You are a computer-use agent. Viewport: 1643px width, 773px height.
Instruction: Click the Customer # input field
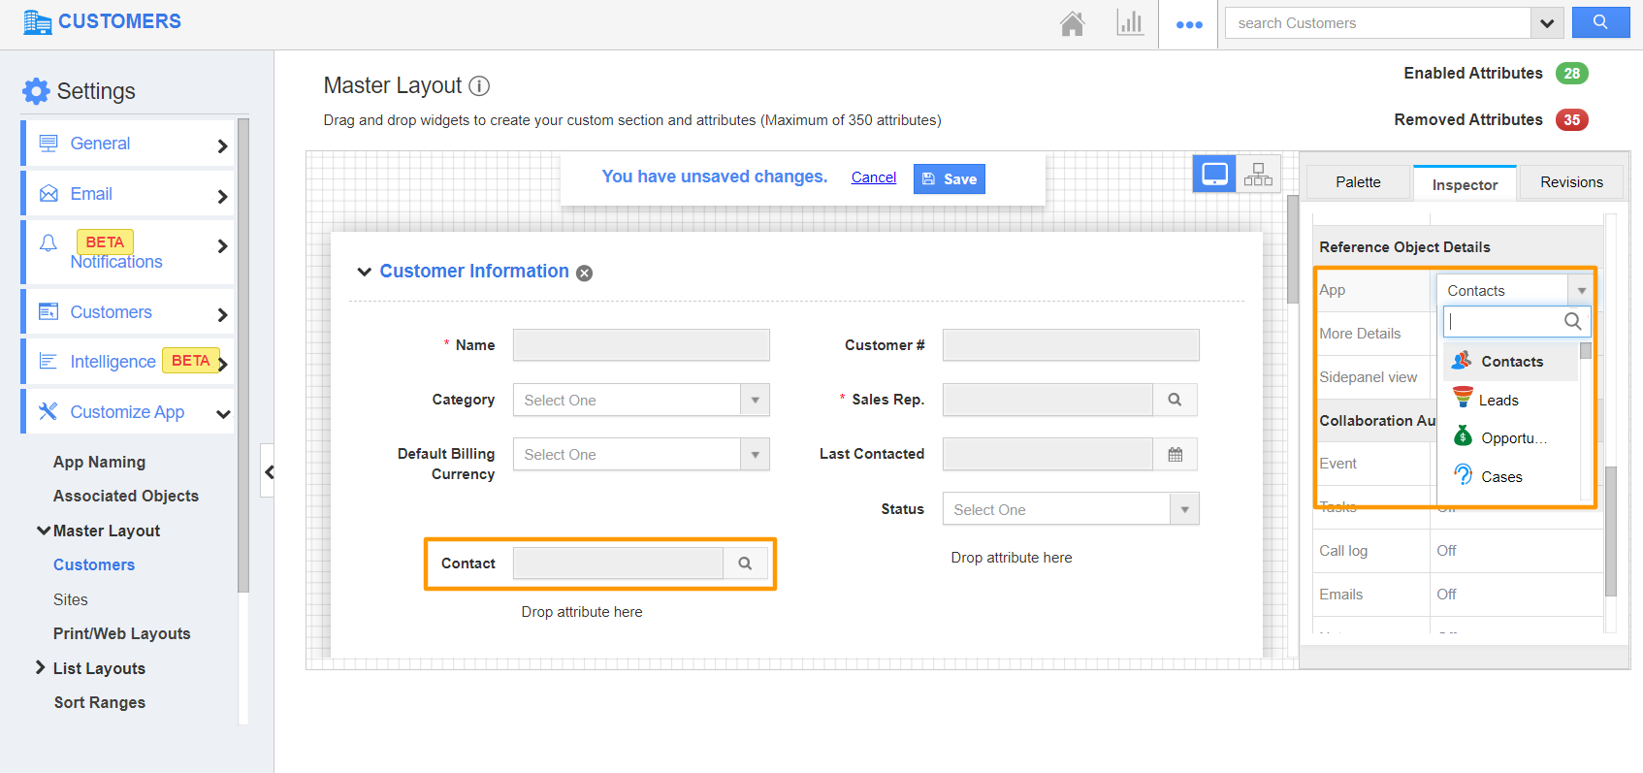click(x=1071, y=345)
